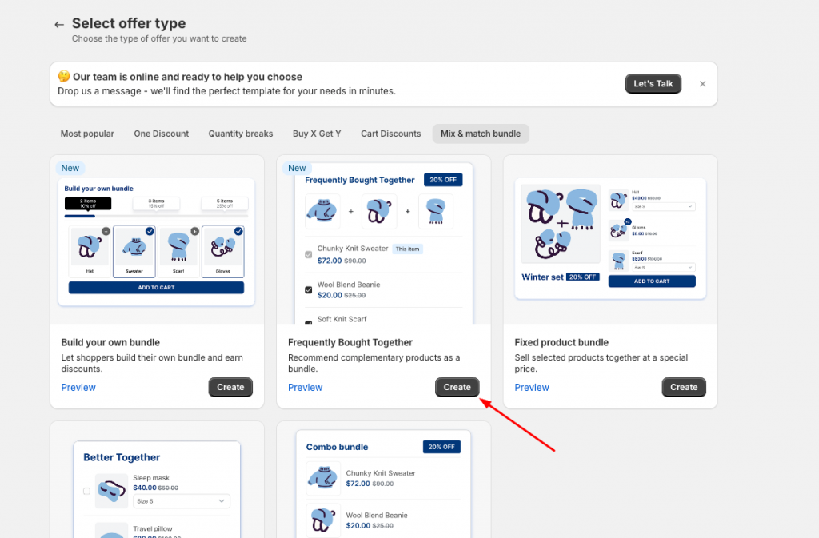This screenshot has width=819, height=538.
Task: Click the thinking emoji in the banner
Action: click(x=64, y=76)
